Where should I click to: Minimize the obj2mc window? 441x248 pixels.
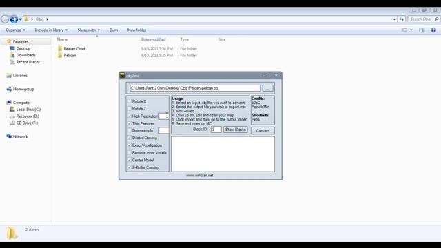pos(264,76)
